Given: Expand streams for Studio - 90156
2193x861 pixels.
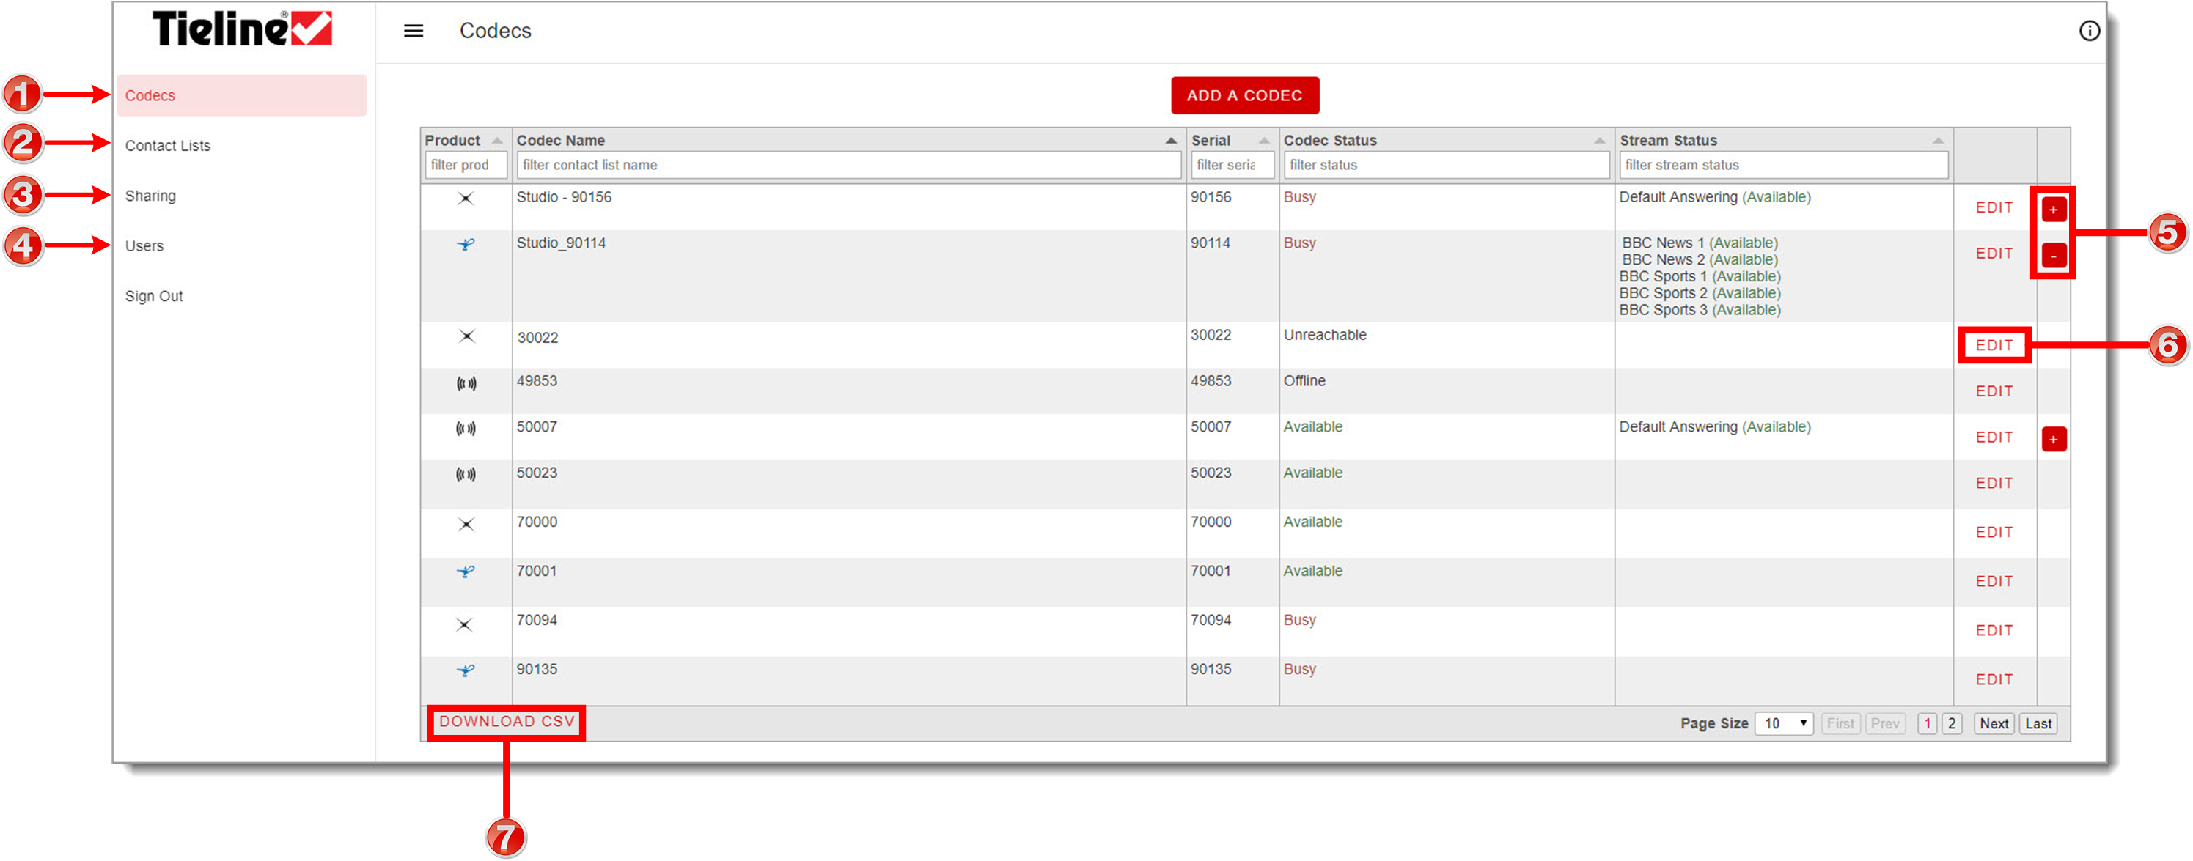Looking at the screenshot, I should (x=2054, y=210).
